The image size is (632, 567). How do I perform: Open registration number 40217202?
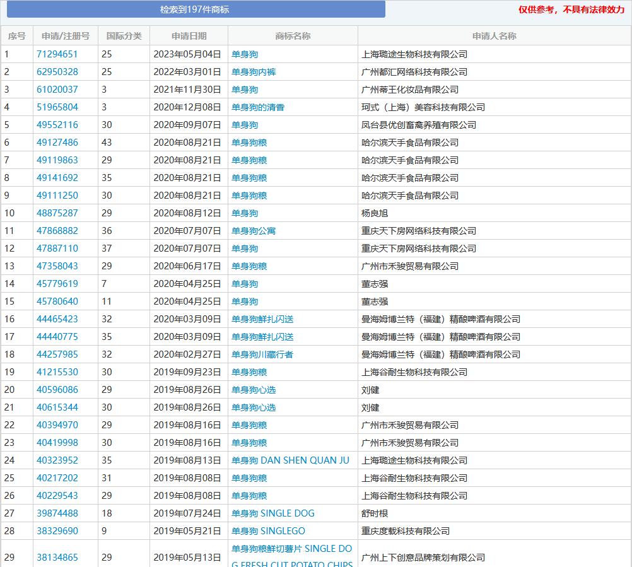(x=57, y=478)
